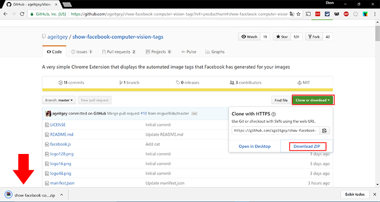Image resolution: width=380 pixels, height=202 pixels.
Task: Star this repository
Action: coord(282,37)
